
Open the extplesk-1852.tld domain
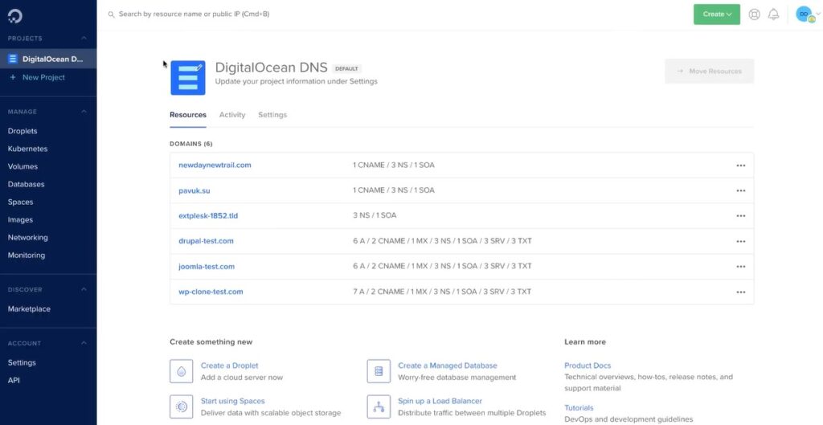pyautogui.click(x=208, y=215)
